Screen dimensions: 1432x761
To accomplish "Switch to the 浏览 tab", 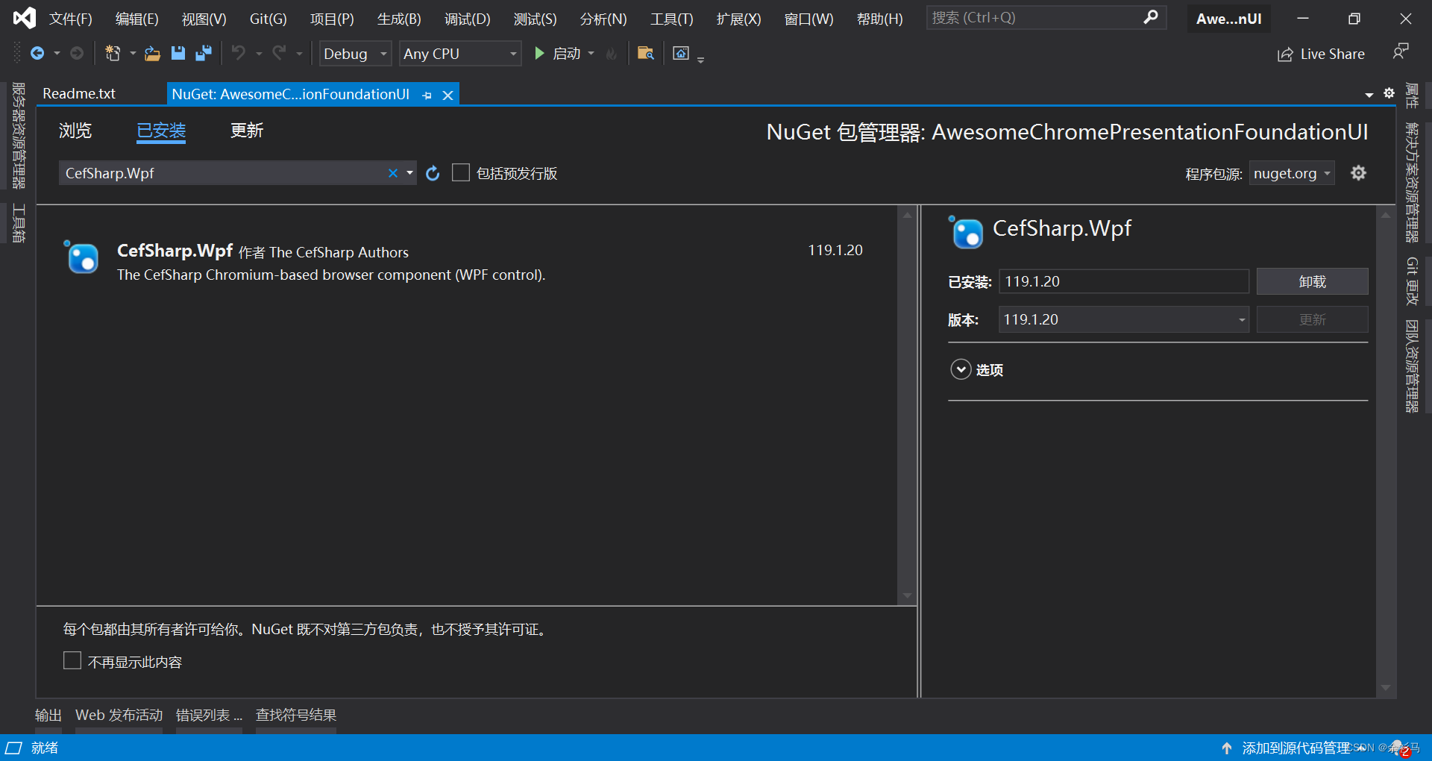I will (75, 131).
